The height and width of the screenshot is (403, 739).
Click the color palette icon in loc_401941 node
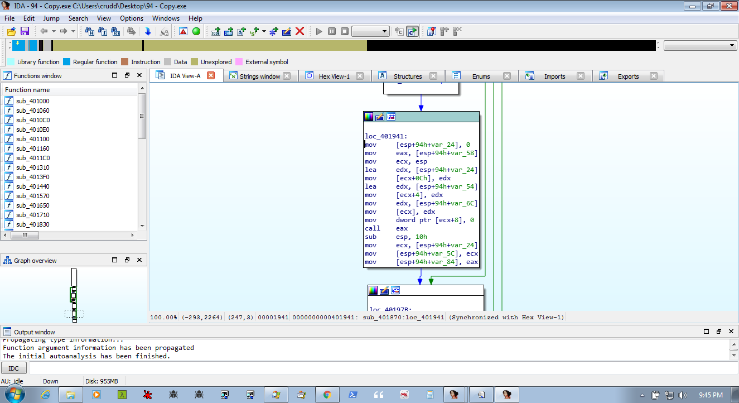[368, 117]
